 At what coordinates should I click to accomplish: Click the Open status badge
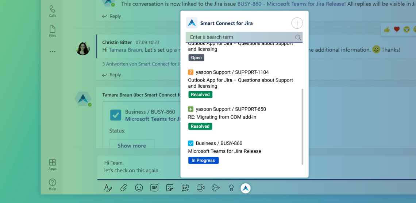click(196, 58)
